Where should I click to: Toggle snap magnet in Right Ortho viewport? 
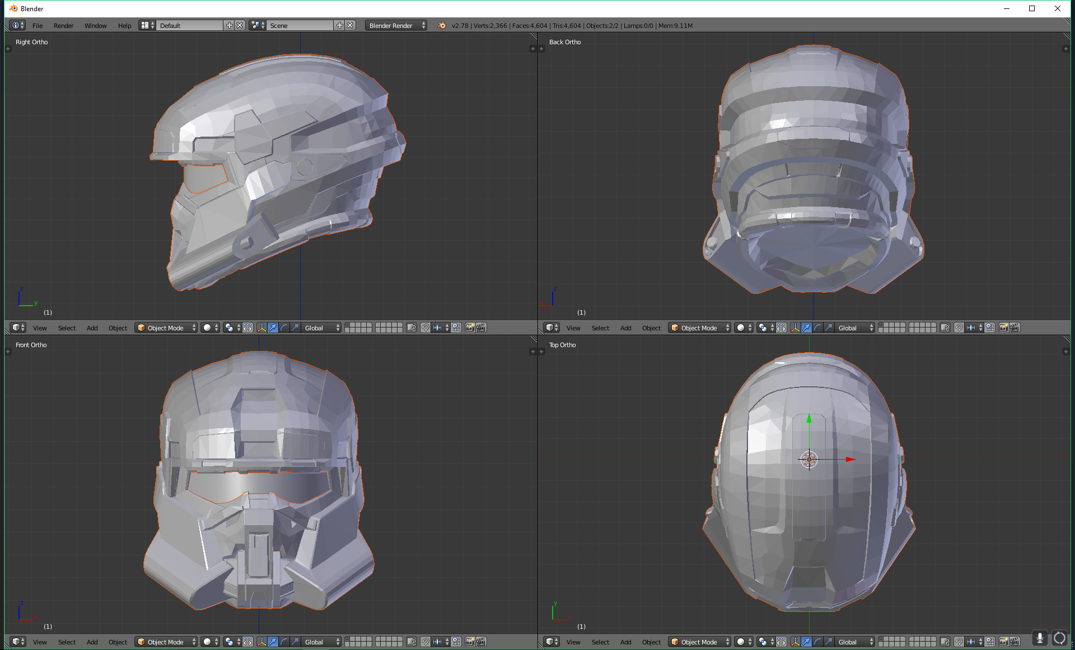pyautogui.click(x=426, y=328)
